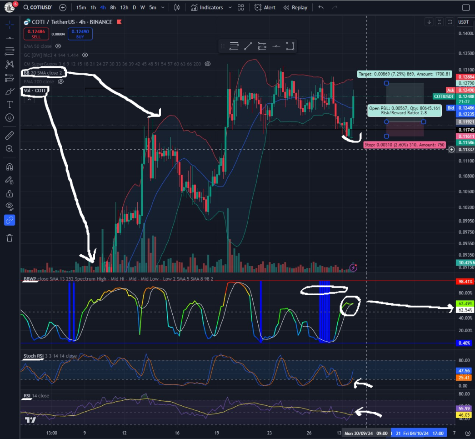Select the Measure ruler tool
Viewport: 475px width, 439px height.
coord(9,135)
